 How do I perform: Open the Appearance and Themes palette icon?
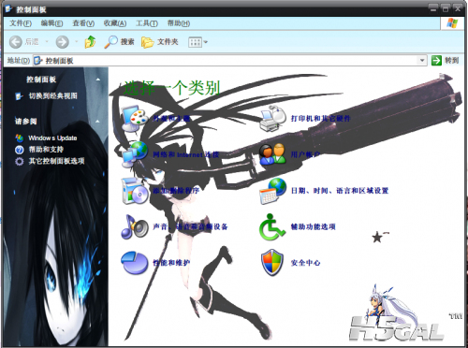pyautogui.click(x=135, y=118)
